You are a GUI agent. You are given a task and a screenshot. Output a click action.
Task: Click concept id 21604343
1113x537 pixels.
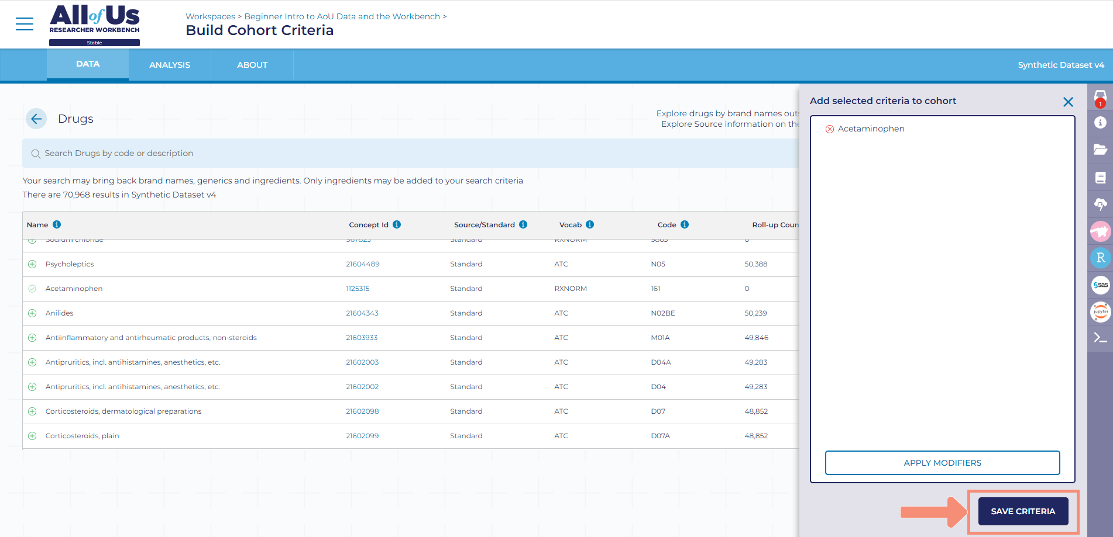point(362,313)
